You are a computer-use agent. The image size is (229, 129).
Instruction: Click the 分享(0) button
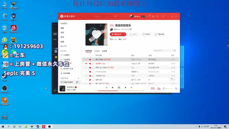[146, 34]
